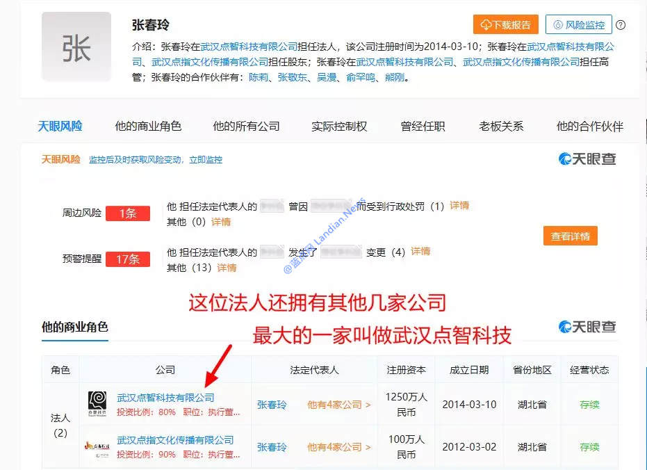Click 存续 status in the 2014-03-10 row

(x=589, y=405)
